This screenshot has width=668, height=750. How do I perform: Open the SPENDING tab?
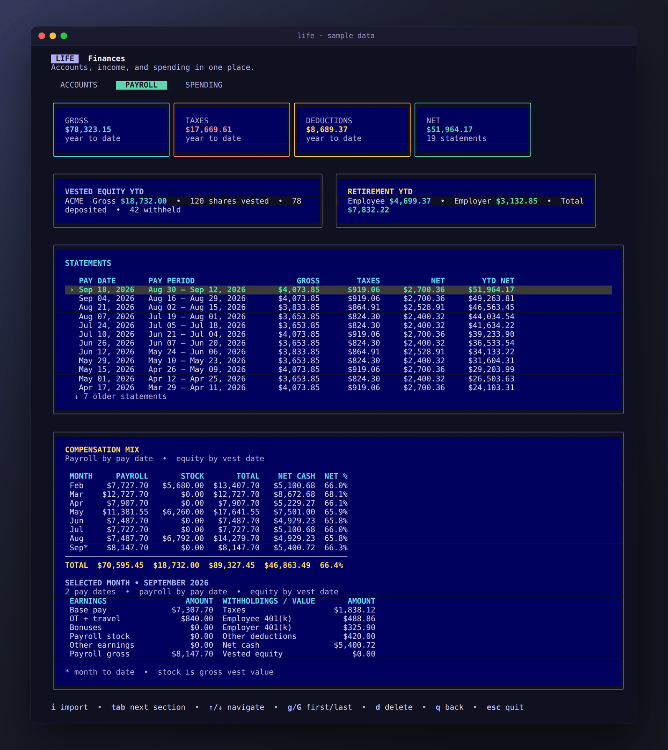click(x=204, y=85)
